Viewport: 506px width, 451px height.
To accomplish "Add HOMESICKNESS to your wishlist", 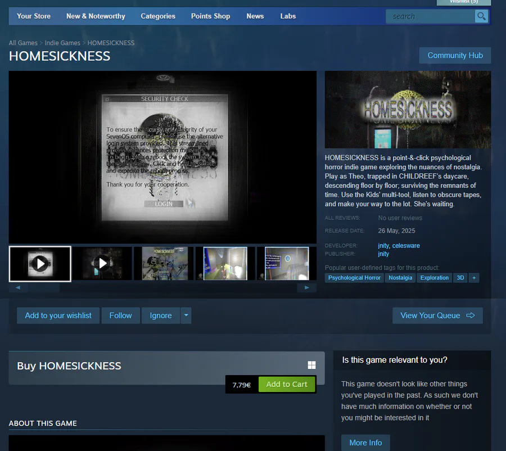I will tap(58, 315).
